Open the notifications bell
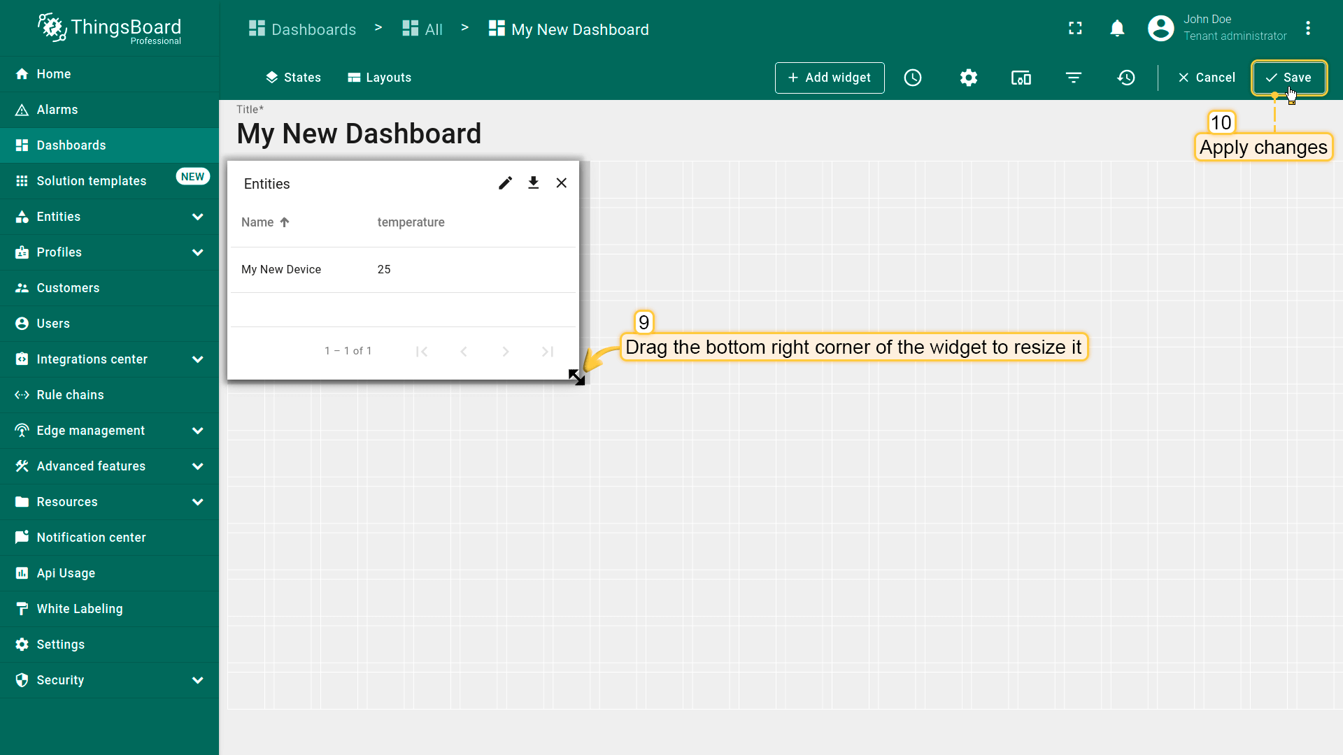 point(1117,28)
